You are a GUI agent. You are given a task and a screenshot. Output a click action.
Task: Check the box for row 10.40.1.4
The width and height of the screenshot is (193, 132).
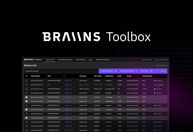26,106
